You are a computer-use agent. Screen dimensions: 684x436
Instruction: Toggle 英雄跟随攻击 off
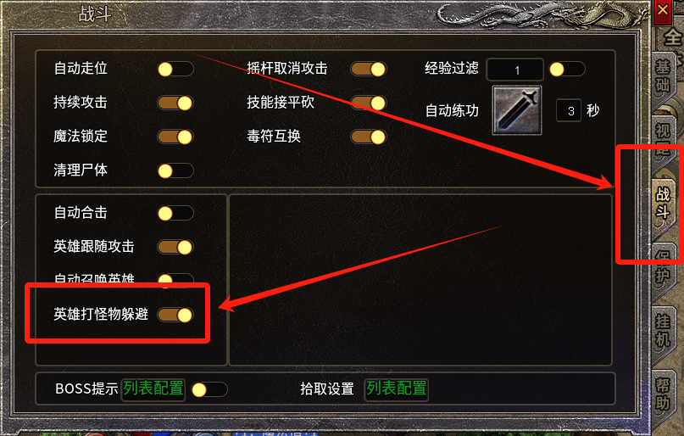[175, 247]
